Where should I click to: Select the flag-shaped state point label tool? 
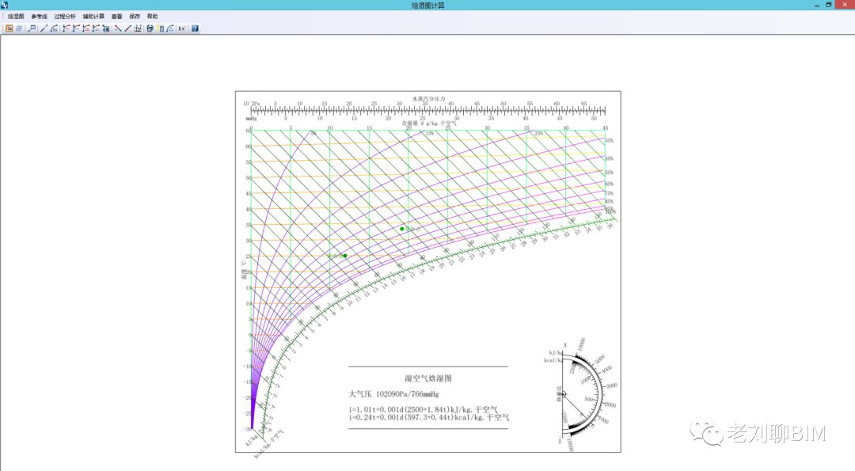(x=32, y=28)
